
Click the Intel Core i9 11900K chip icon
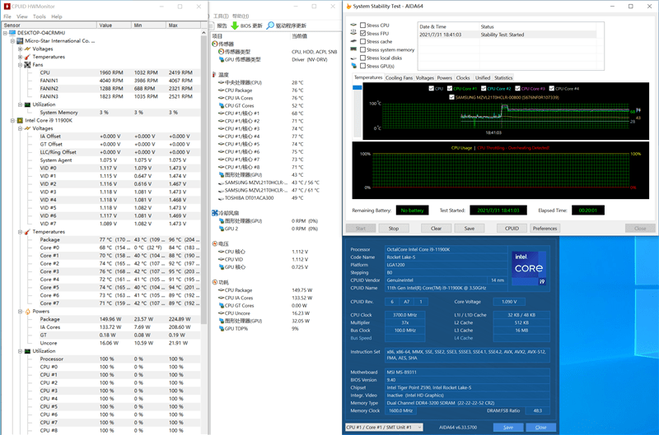pyautogui.click(x=20, y=120)
